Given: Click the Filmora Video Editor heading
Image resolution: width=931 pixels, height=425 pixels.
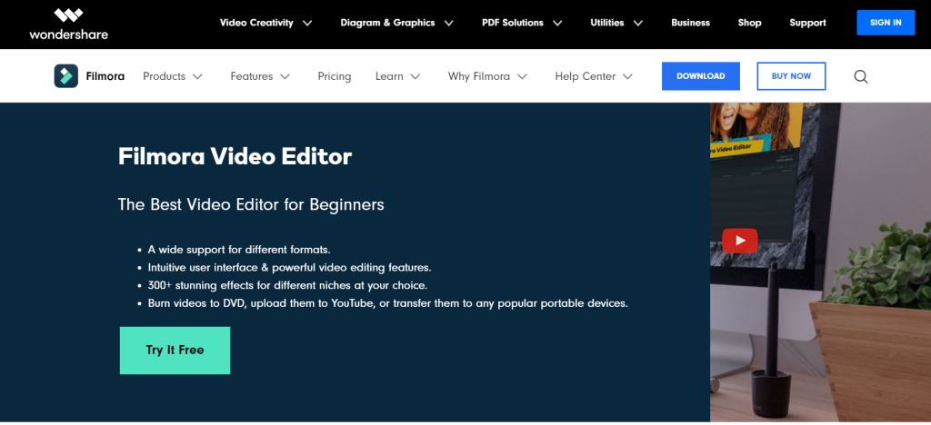Looking at the screenshot, I should (235, 156).
